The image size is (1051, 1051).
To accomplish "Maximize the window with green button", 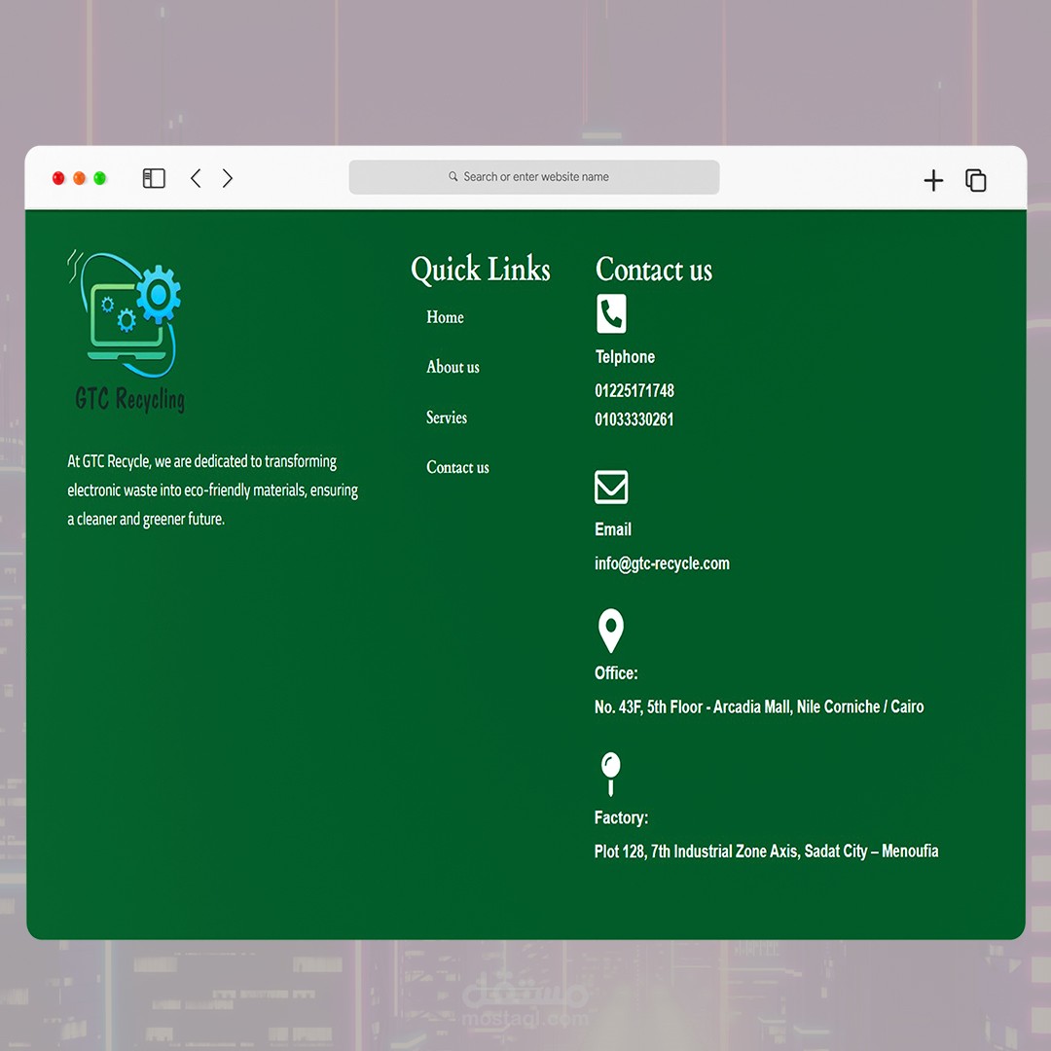I will pos(100,178).
